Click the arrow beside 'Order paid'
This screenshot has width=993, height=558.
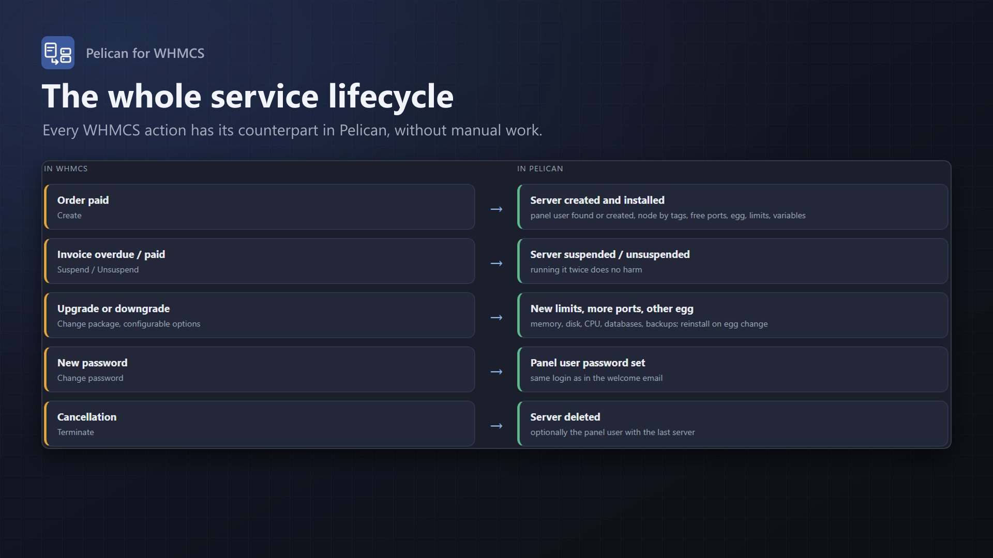(x=496, y=209)
